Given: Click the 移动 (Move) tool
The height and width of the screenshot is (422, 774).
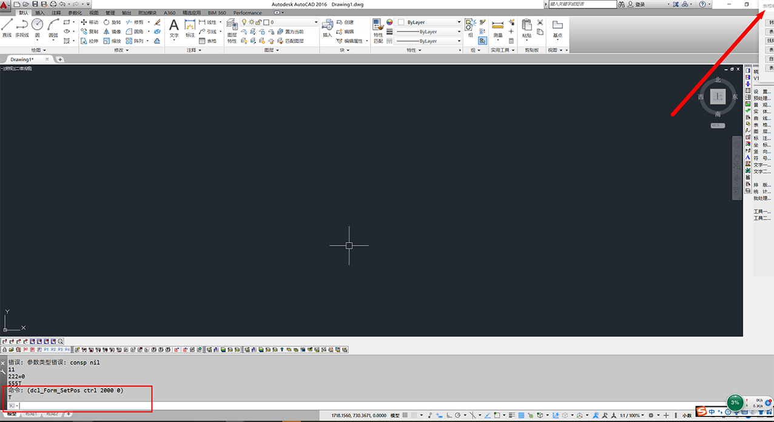Looking at the screenshot, I should coord(89,22).
